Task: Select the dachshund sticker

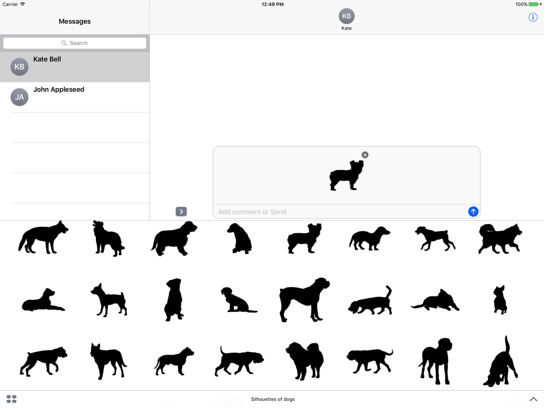Action: [369, 238]
